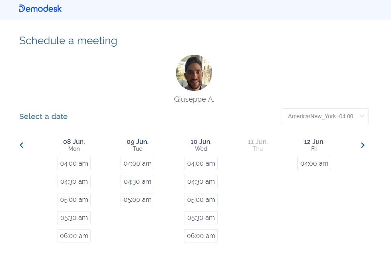The width and height of the screenshot is (391, 269).
Task: Click Giuseppe A. profile photo
Action: (194, 73)
